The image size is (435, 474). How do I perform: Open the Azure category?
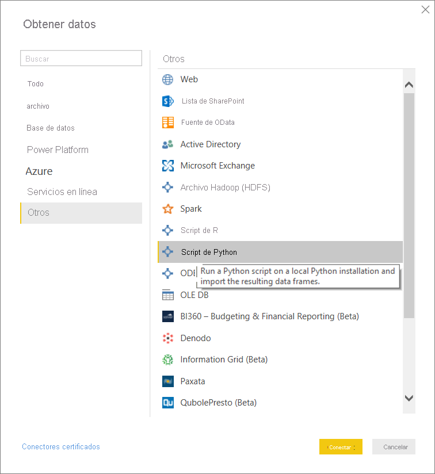39,171
